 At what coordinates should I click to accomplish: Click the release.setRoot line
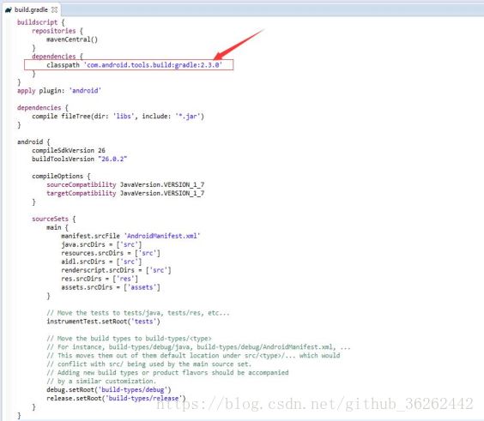click(x=116, y=399)
